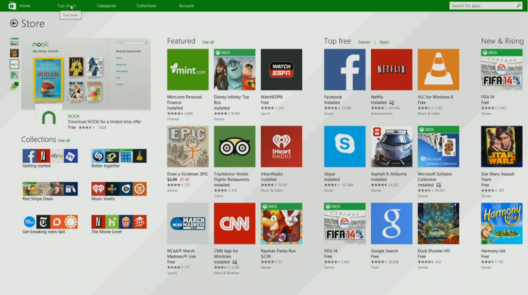528x295 pixels.
Task: Open the Music lovers collection
Action: click(x=119, y=192)
